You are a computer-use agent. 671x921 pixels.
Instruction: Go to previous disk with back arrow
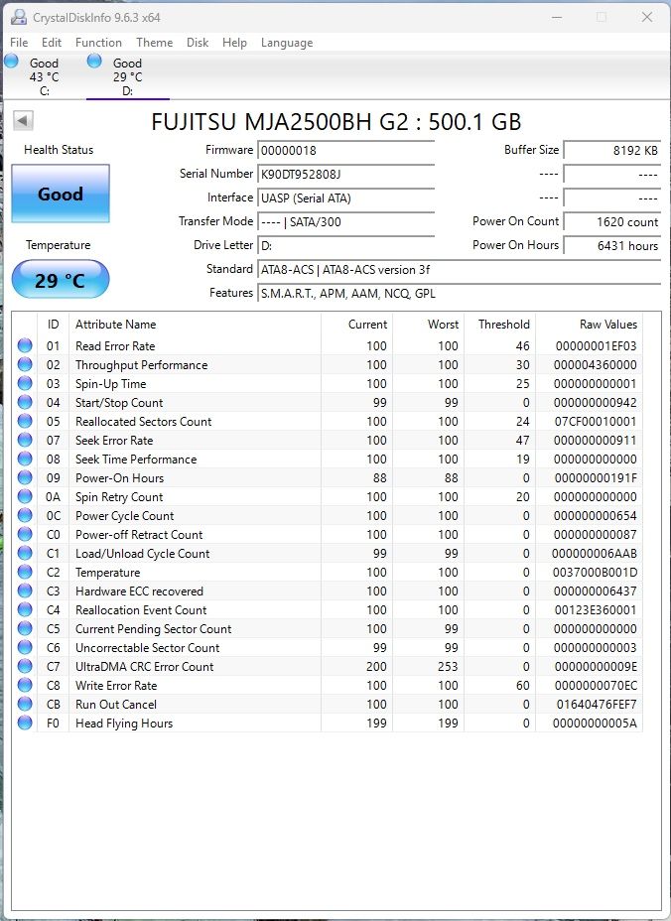[x=24, y=120]
